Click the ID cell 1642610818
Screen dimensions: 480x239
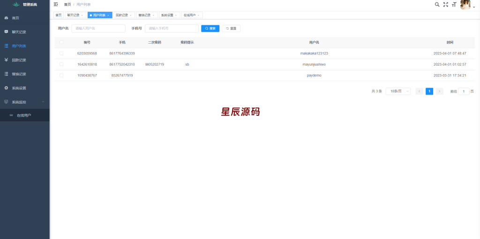(87, 64)
